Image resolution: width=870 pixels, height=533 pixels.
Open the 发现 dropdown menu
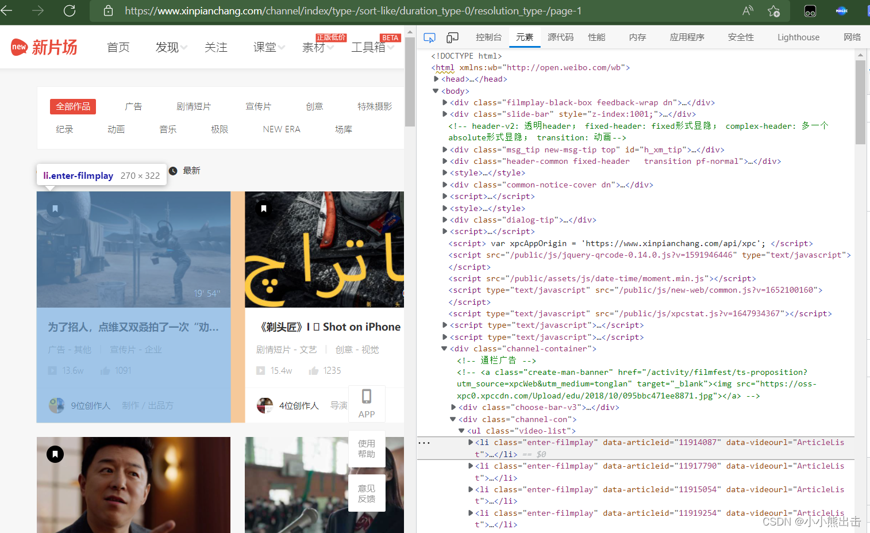point(171,47)
